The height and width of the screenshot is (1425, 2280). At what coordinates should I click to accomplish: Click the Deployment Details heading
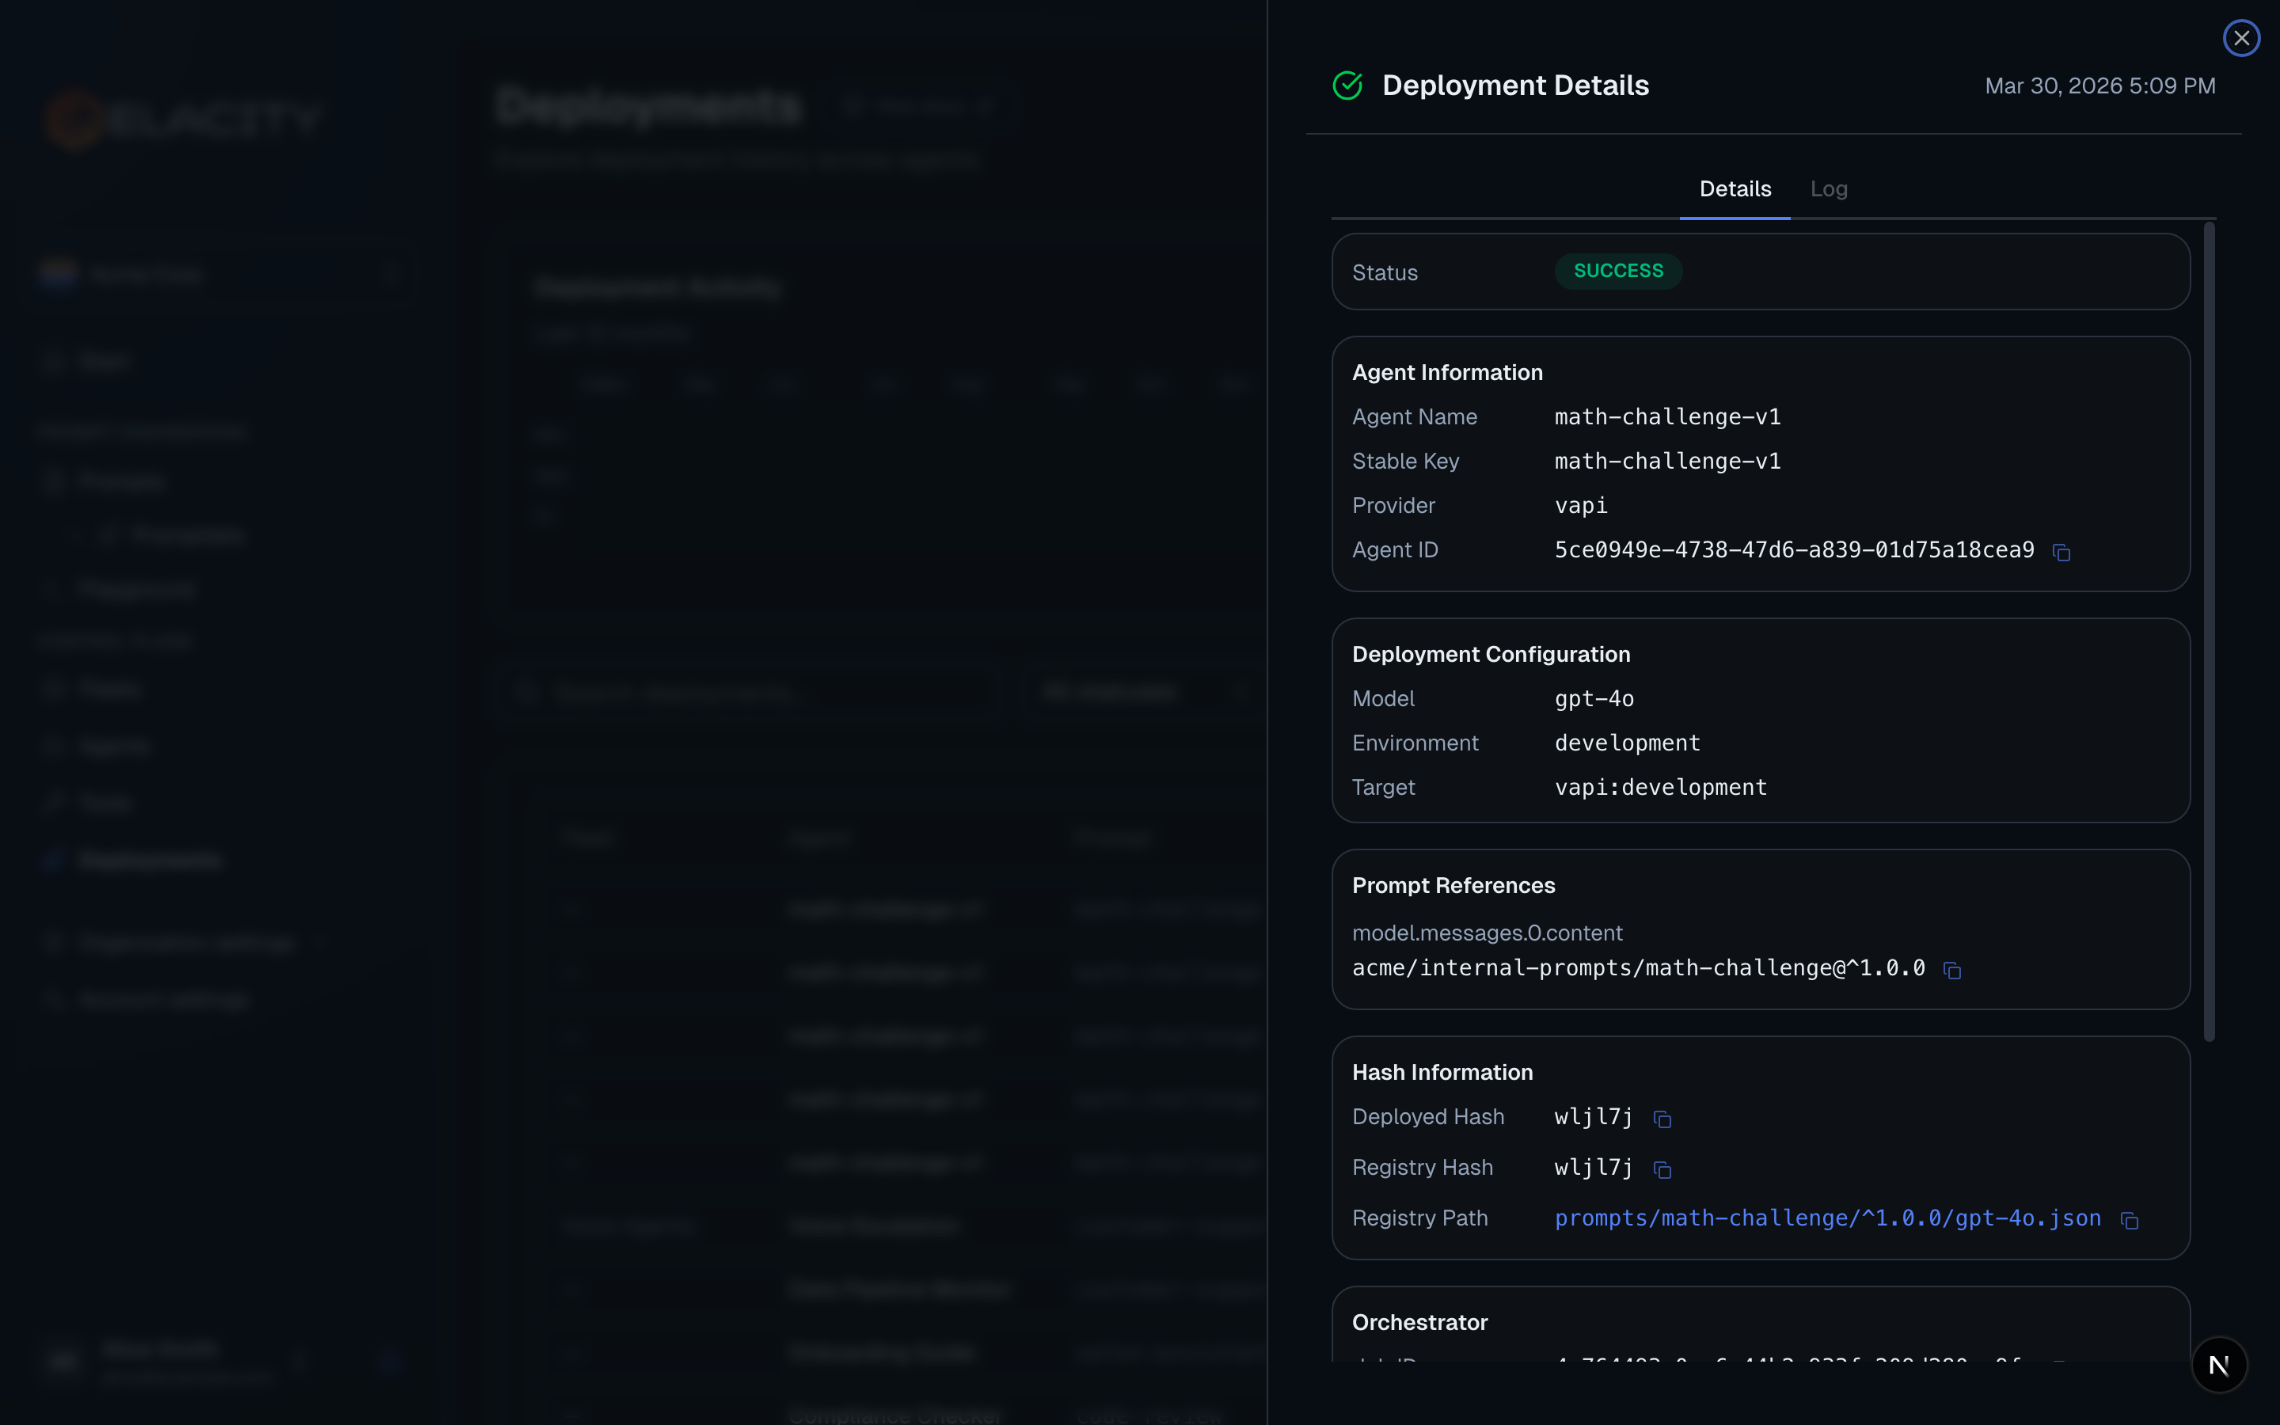(1515, 85)
